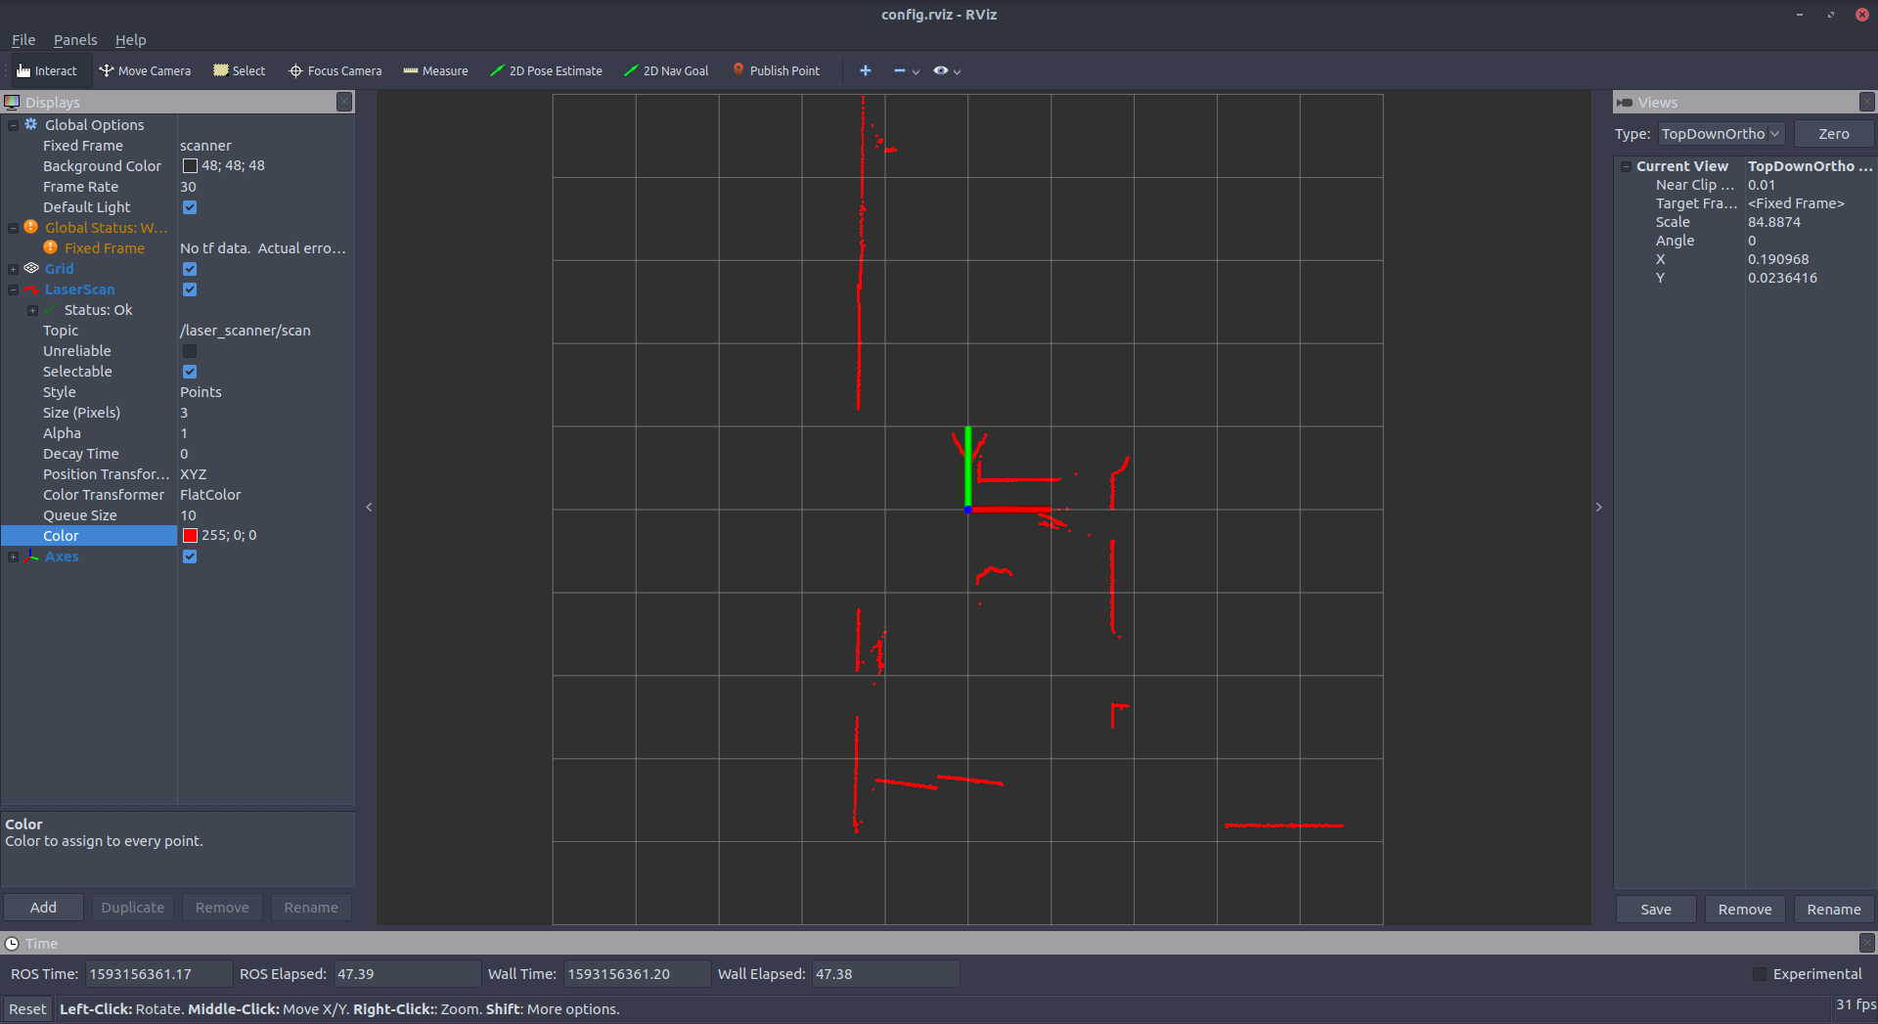Pick the Measure tool
This screenshot has width=1878, height=1024.
pyautogui.click(x=435, y=70)
